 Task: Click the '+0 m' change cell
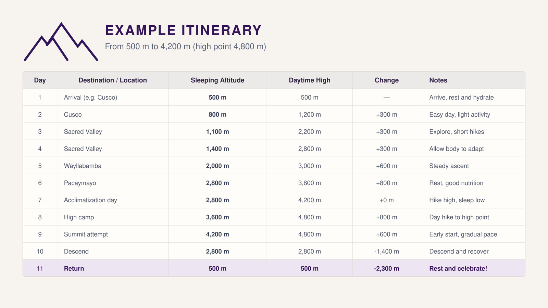point(387,200)
